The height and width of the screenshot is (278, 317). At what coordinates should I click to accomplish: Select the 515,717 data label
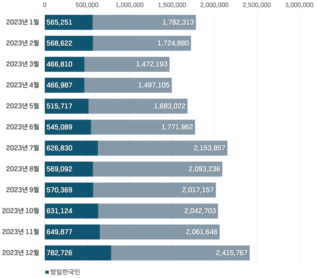[59, 106]
